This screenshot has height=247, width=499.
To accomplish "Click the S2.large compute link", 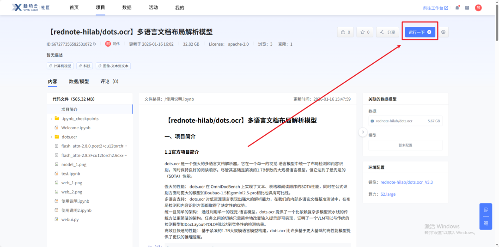I will click(x=388, y=194).
